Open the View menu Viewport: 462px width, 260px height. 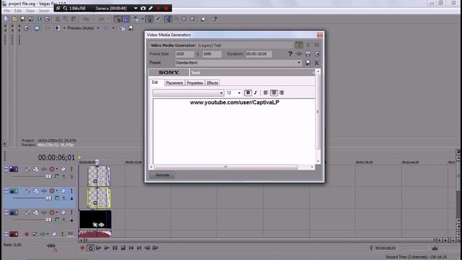tap(30, 11)
